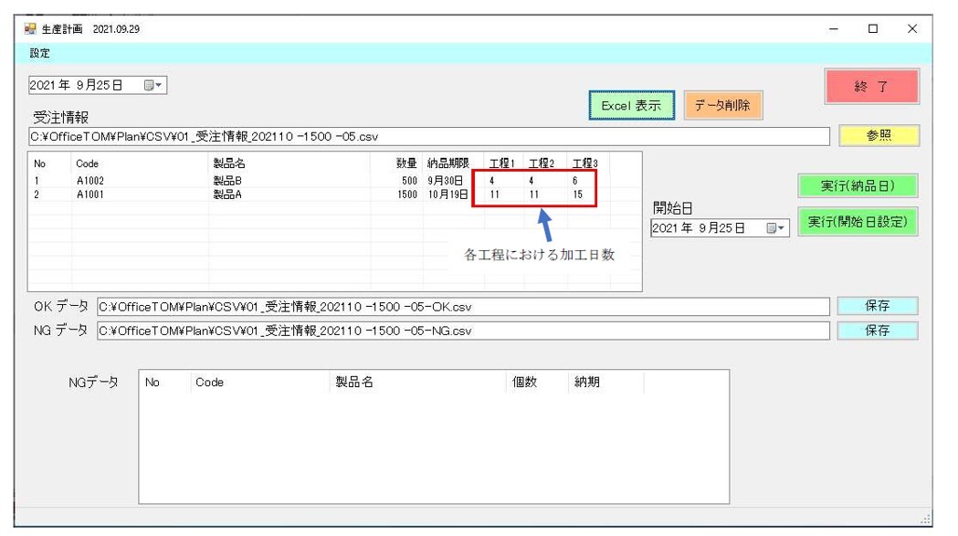Click the red 終了 button
The height and width of the screenshot is (536, 958).
tap(871, 87)
